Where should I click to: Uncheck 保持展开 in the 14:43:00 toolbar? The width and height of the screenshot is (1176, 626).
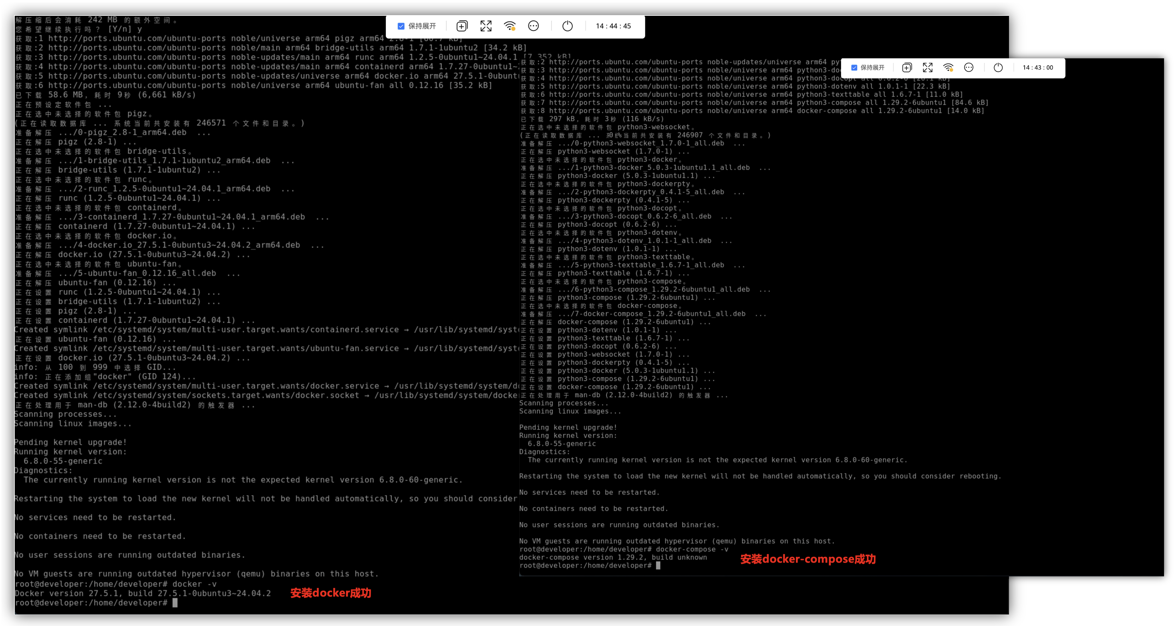point(854,67)
